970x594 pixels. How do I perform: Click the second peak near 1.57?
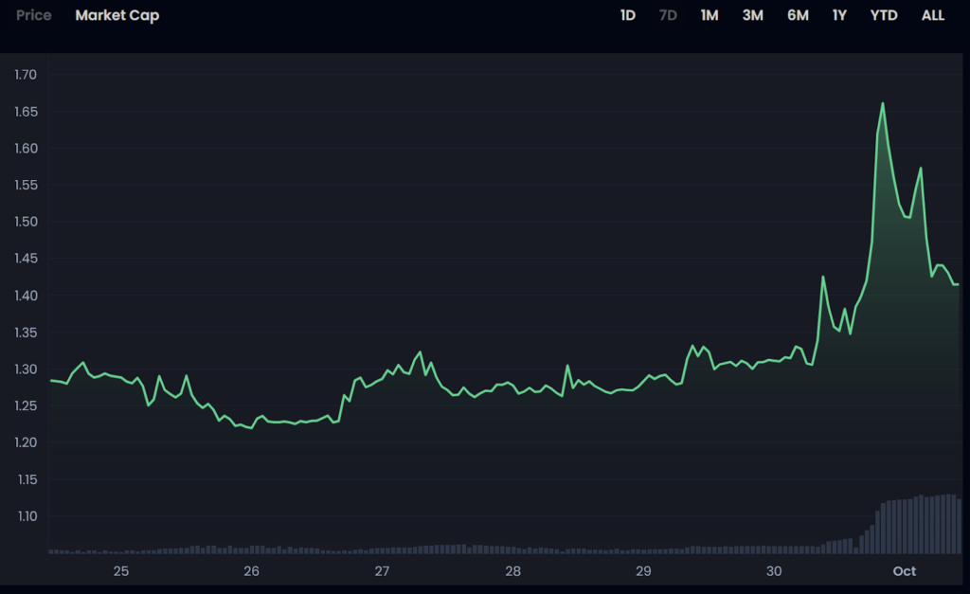point(921,169)
